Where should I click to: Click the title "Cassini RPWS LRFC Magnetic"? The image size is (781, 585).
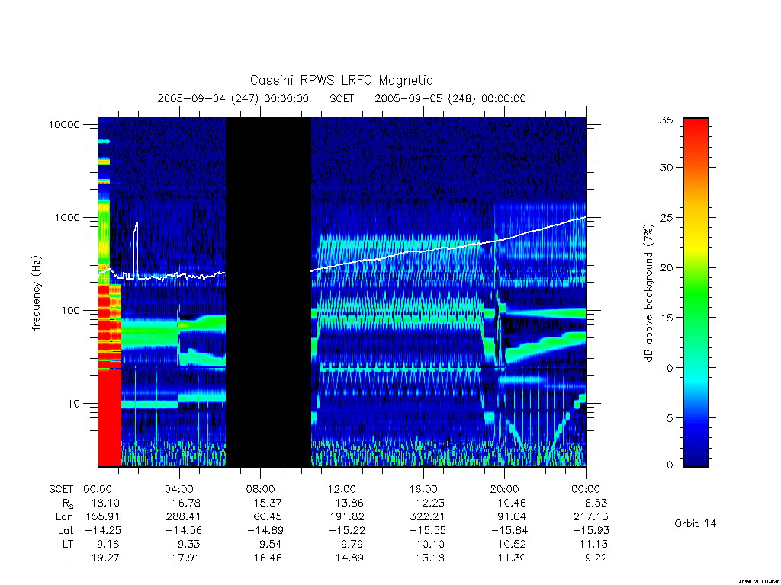341,81
